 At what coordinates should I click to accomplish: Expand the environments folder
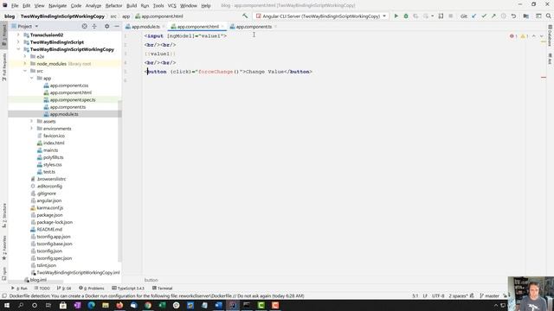[32, 129]
